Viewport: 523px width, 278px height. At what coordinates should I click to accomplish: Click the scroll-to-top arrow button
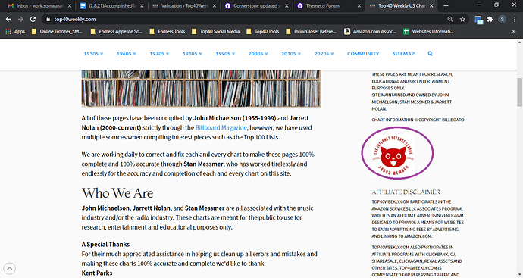pos(9,268)
